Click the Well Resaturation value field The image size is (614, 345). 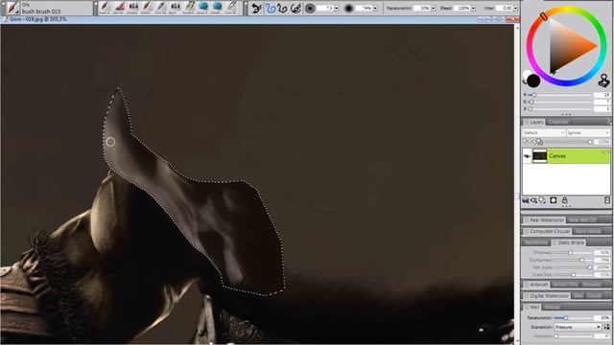(x=602, y=318)
